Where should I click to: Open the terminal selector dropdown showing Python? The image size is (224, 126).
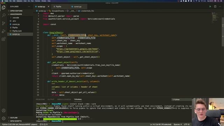click(x=181, y=99)
